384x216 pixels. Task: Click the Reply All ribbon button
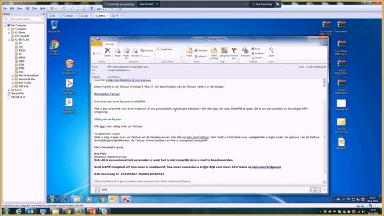tap(126, 53)
